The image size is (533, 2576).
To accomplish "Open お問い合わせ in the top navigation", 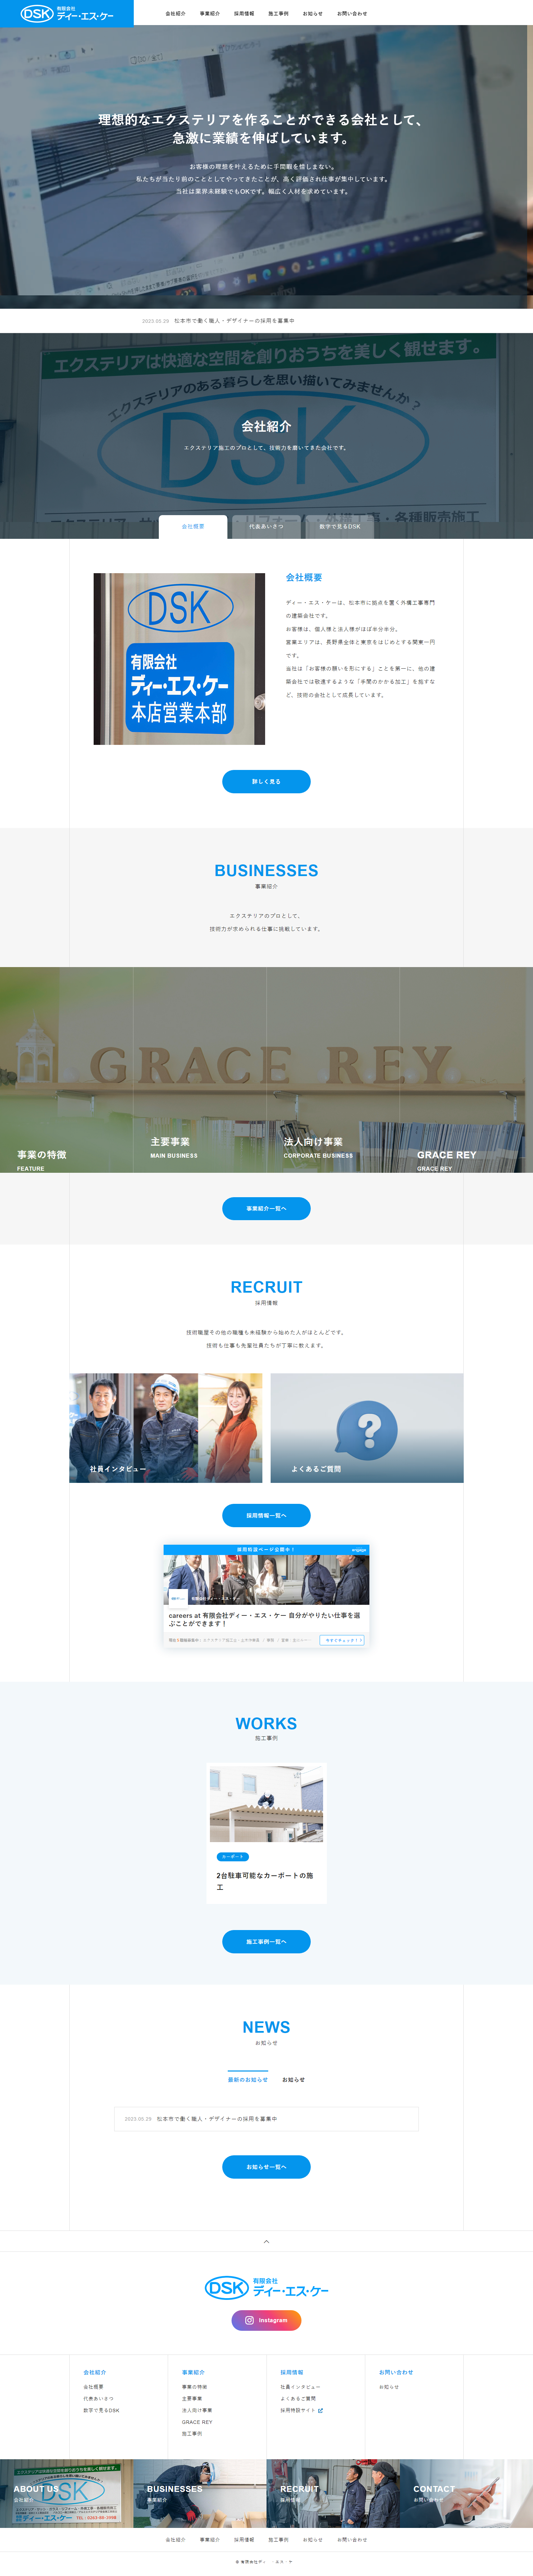I will tap(352, 14).
